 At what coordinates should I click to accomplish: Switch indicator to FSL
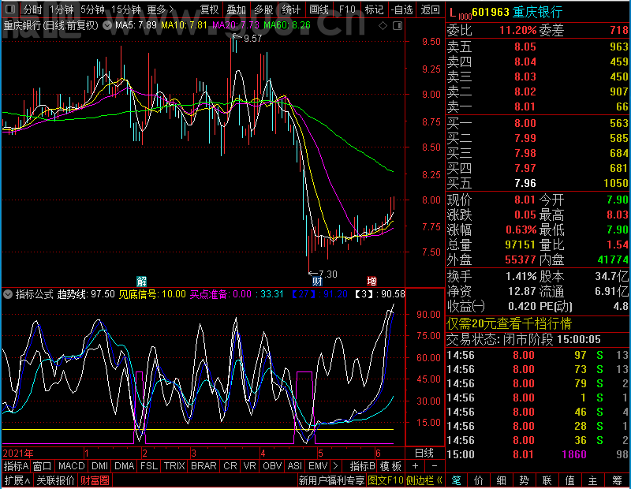[148, 466]
